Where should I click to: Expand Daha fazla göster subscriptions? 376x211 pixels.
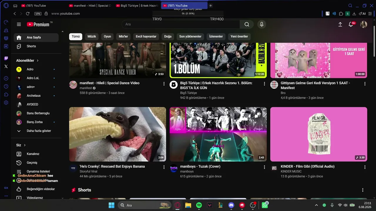point(36,131)
